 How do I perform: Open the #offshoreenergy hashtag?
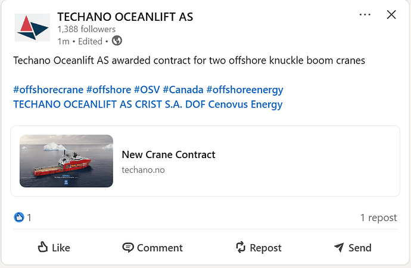(245, 90)
